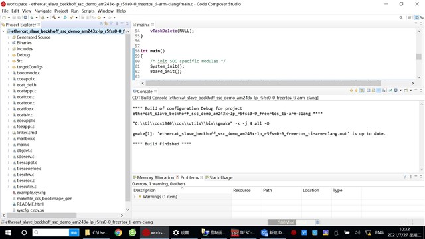Expand the targetConfigs folder
Image resolution: width=425 pixels, height=239 pixels.
9,67
